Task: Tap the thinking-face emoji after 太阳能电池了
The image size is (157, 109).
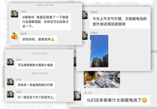Action: pyautogui.click(x=144, y=100)
